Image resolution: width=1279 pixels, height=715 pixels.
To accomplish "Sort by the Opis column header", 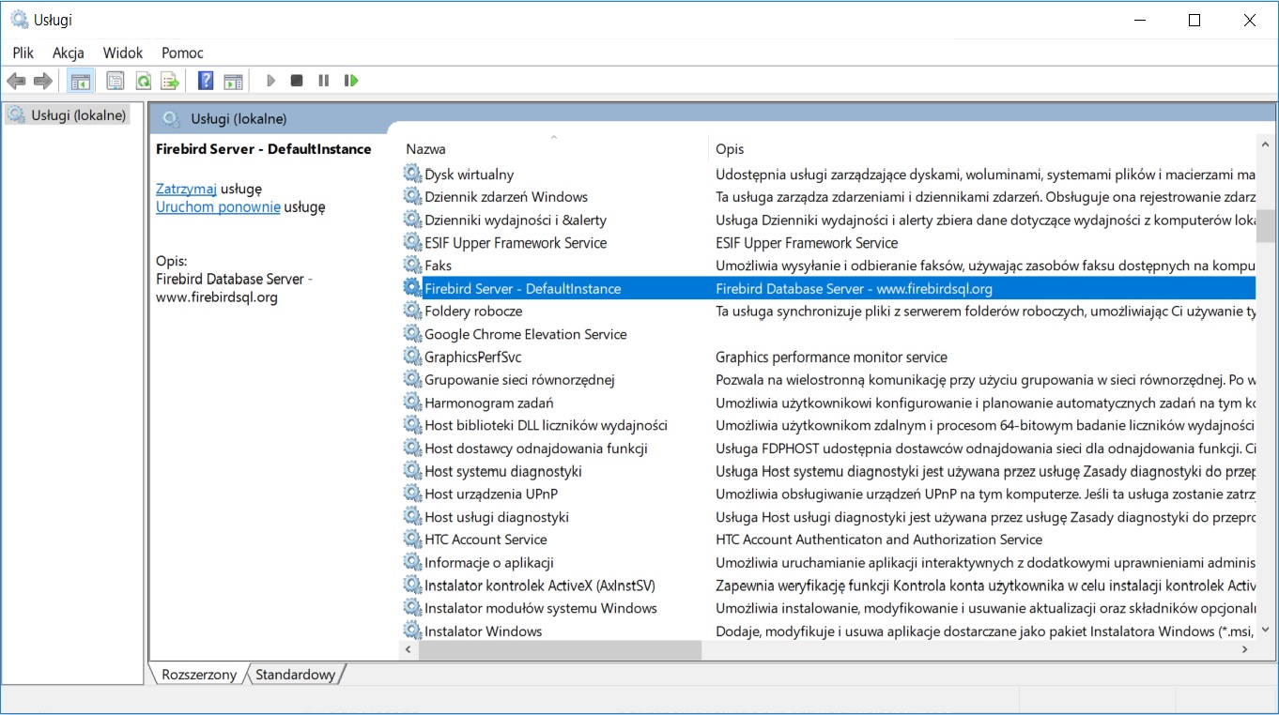I will 982,148.
